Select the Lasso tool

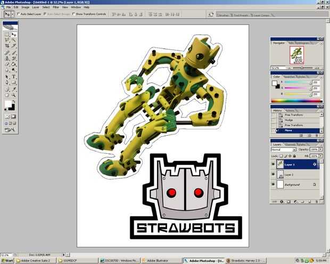click(7, 40)
